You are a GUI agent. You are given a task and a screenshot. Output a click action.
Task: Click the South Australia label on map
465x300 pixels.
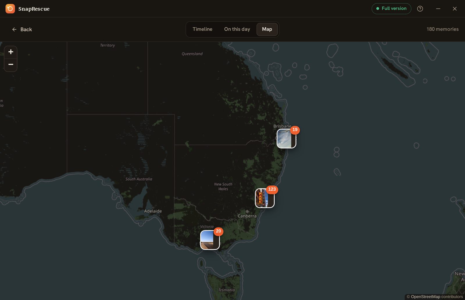coord(139,179)
